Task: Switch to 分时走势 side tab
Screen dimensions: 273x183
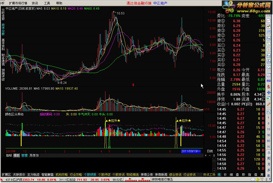Action: [x=3, y=14]
